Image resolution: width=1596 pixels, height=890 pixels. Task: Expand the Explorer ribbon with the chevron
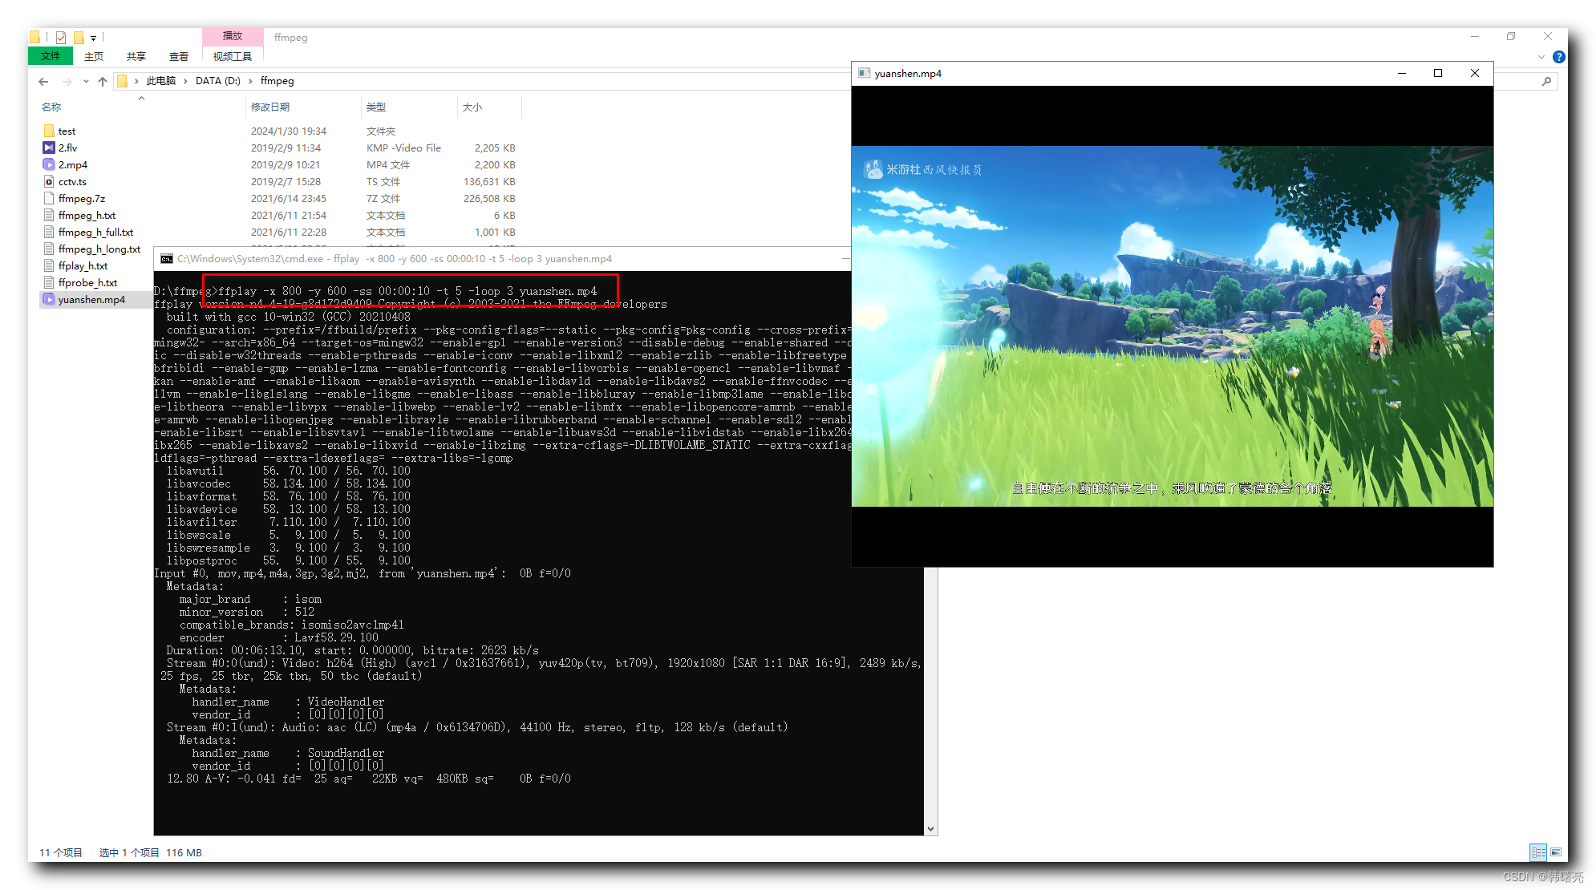1541,57
